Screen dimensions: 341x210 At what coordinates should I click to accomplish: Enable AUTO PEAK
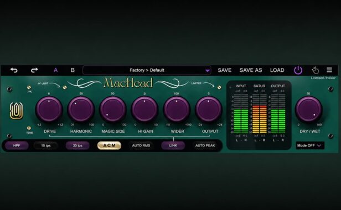pyautogui.click(x=205, y=145)
